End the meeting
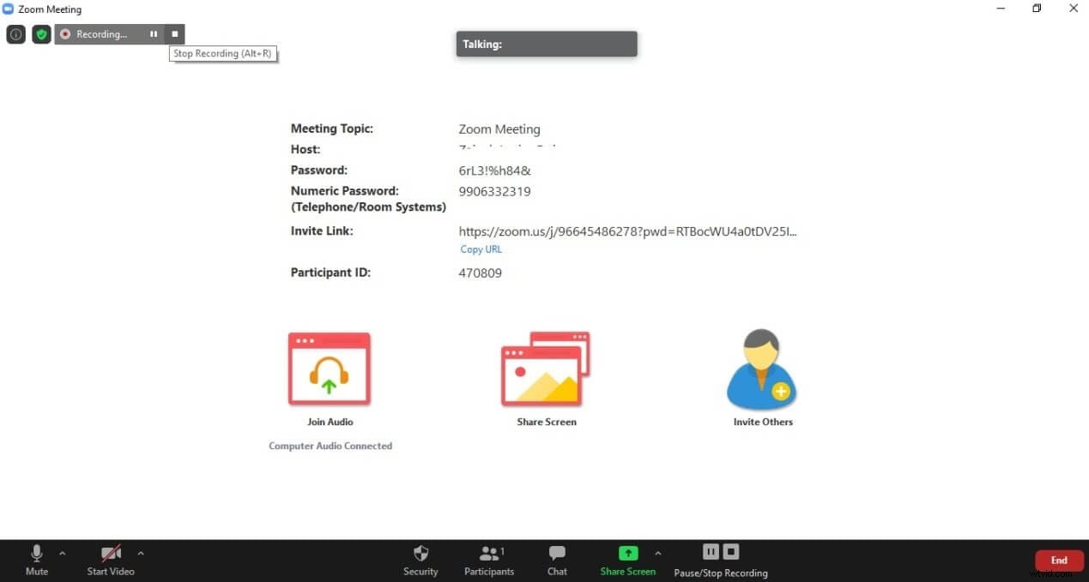Image resolution: width=1089 pixels, height=582 pixels. (x=1058, y=560)
